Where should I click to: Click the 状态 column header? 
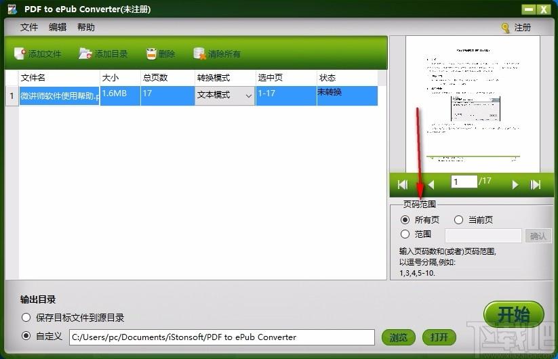pyautogui.click(x=347, y=78)
